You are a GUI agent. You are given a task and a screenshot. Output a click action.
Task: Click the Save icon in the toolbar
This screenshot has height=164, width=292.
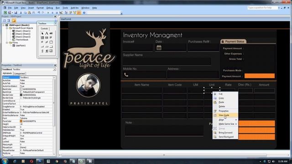coord(16,13)
